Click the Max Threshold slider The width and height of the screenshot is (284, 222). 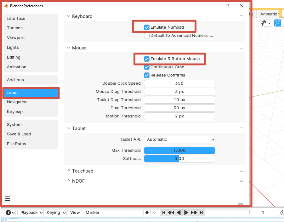click(179, 151)
